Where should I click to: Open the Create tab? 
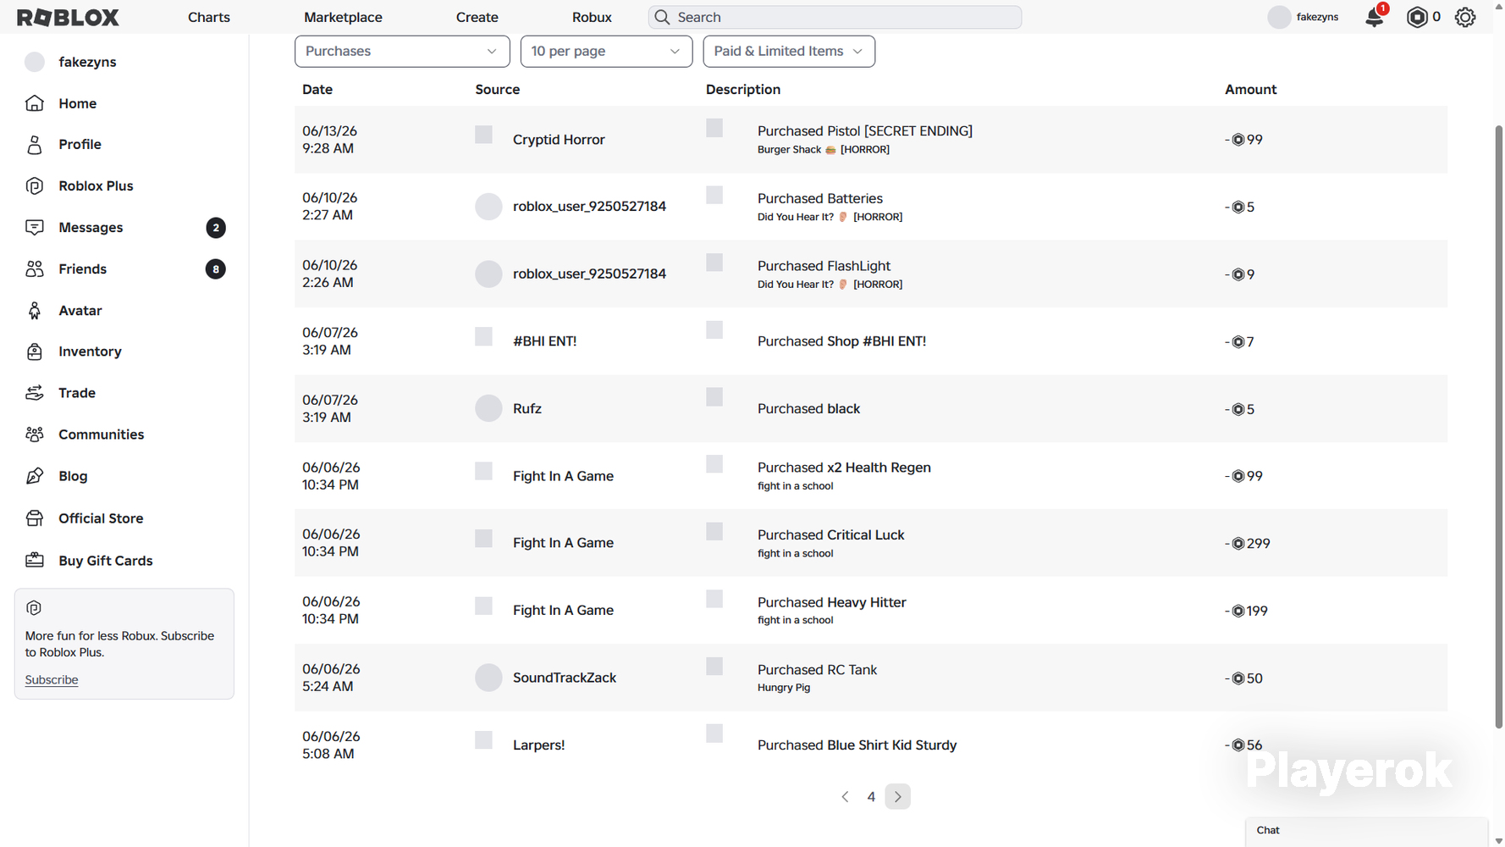pos(477,17)
